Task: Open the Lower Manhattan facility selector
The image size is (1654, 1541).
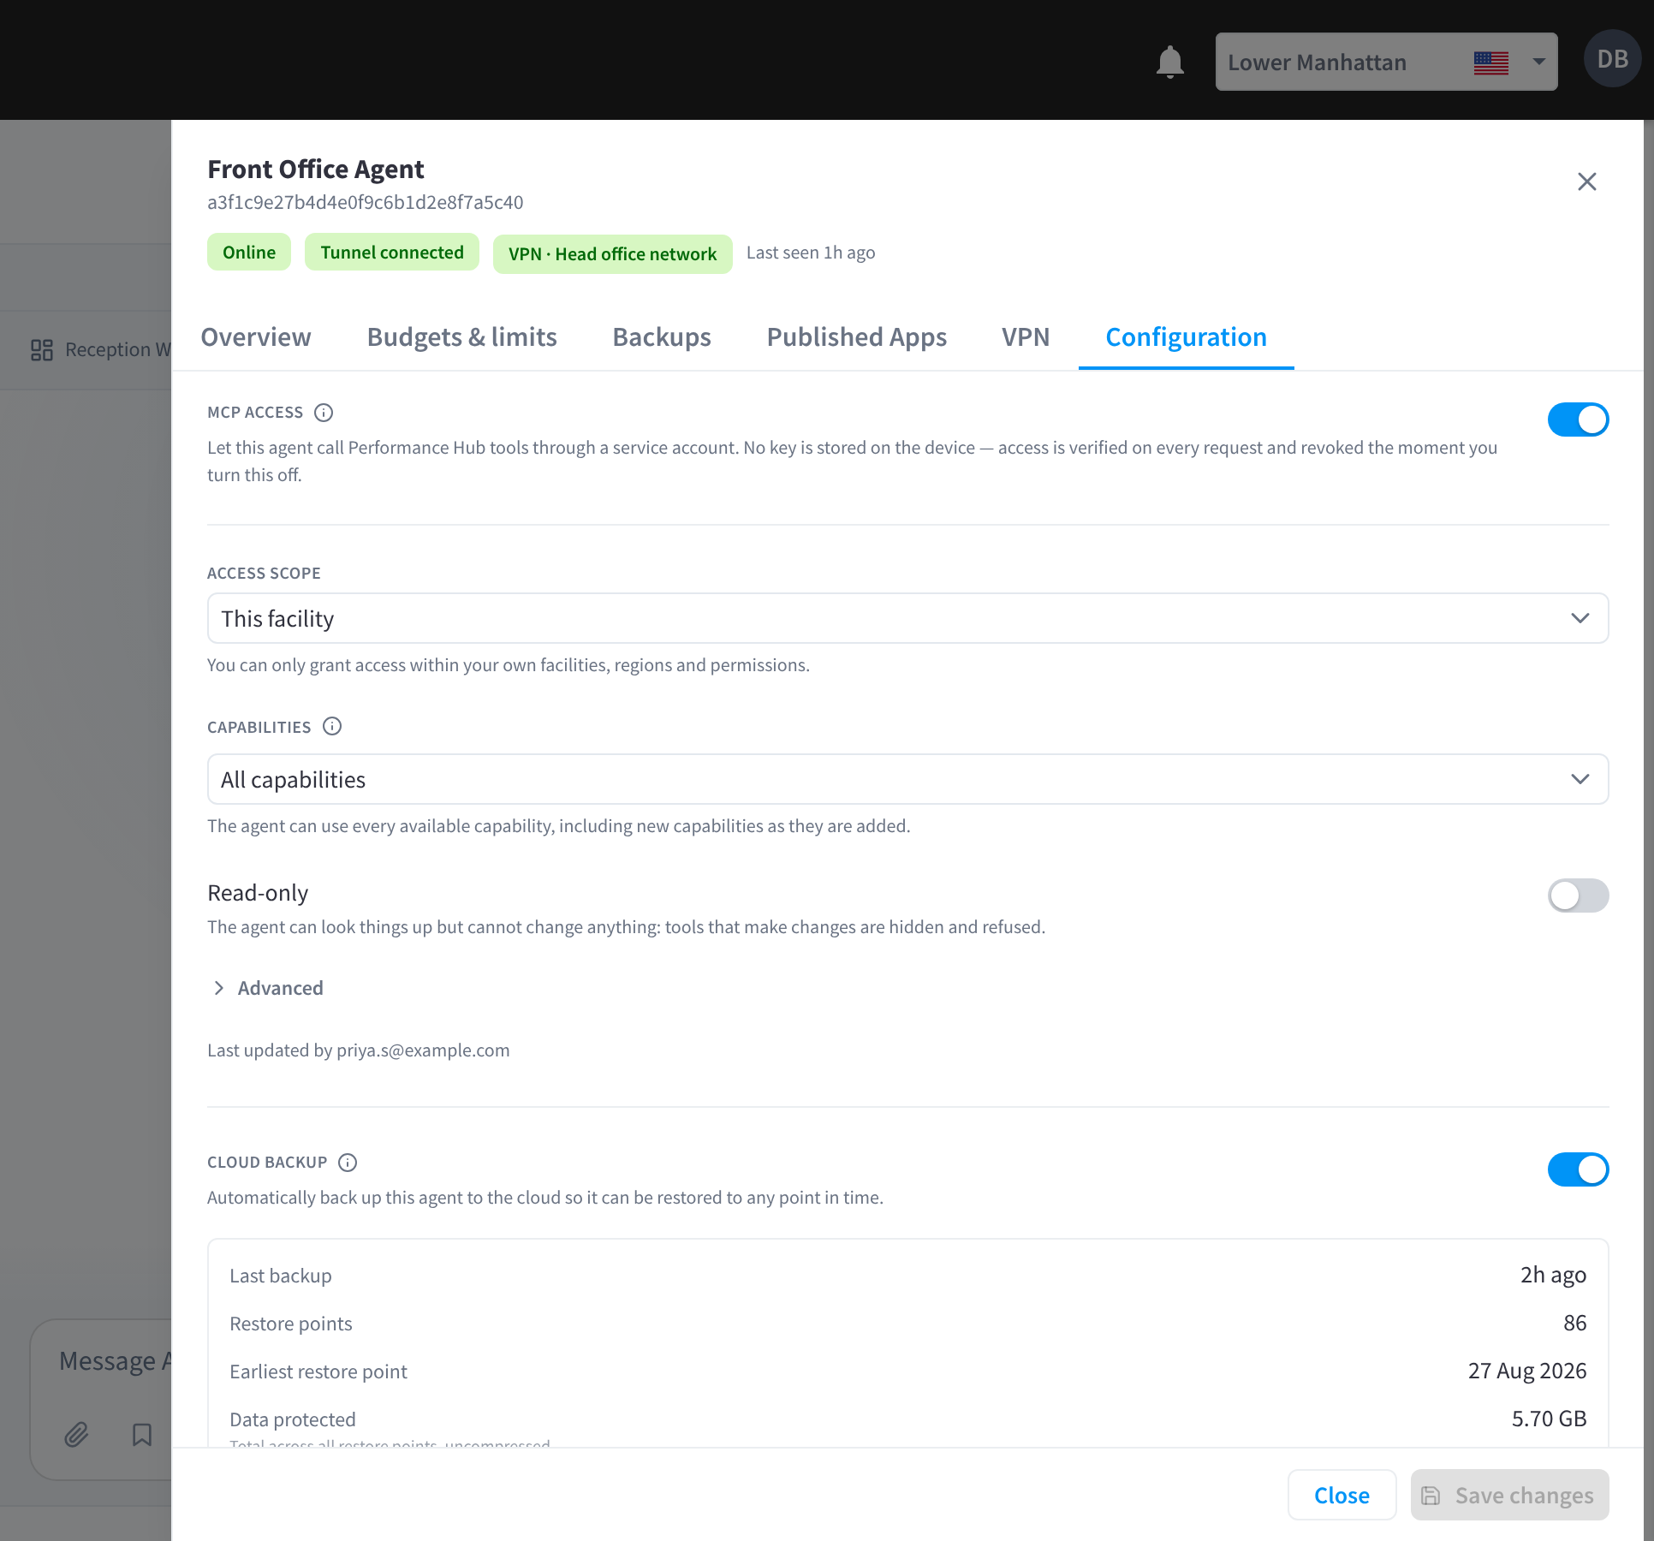Action: [1386, 62]
